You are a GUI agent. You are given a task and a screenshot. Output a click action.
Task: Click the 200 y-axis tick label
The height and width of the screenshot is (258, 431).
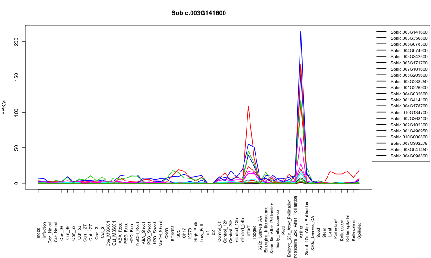click(x=17, y=42)
